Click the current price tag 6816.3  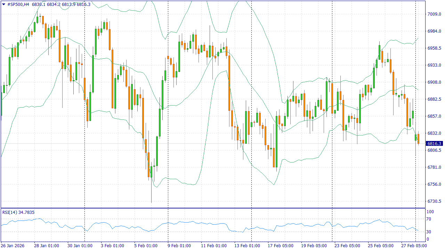[x=434, y=143]
